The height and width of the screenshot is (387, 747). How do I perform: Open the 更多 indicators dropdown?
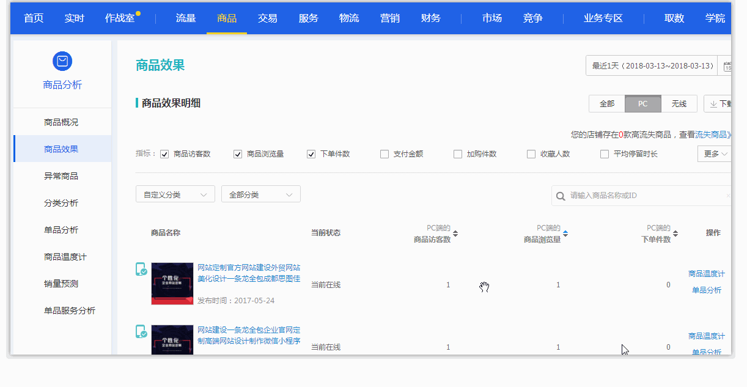[714, 154]
